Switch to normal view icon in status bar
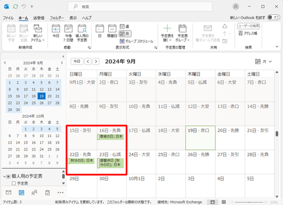The width and height of the screenshot is (283, 205). pyautogui.click(x=213, y=202)
